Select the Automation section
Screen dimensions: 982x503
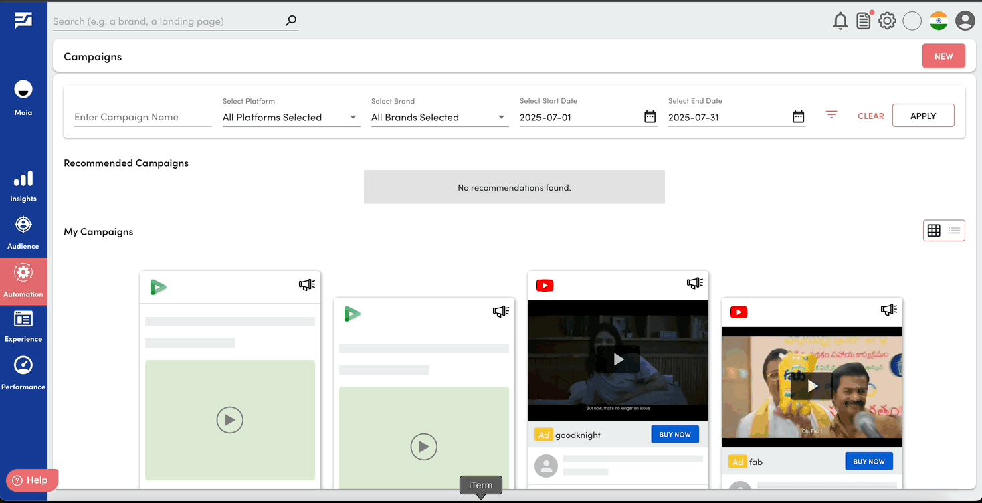pyautogui.click(x=23, y=281)
